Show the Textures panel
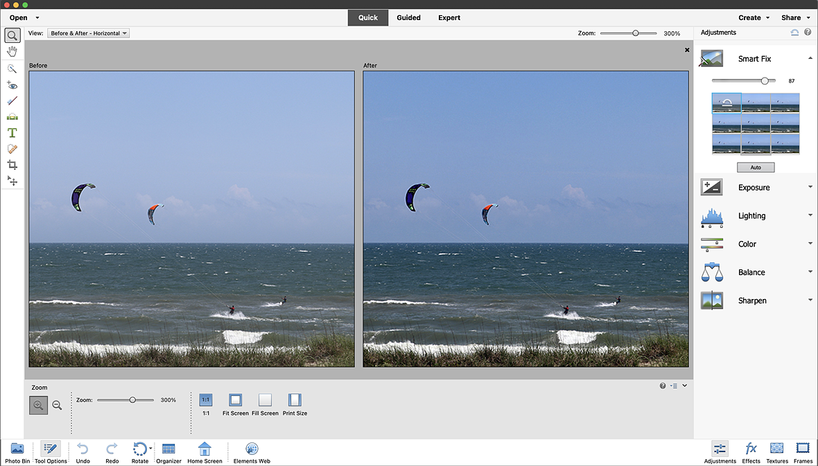The width and height of the screenshot is (818, 466). (777, 452)
